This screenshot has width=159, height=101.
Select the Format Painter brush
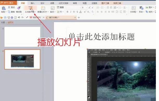[x=19, y=8]
